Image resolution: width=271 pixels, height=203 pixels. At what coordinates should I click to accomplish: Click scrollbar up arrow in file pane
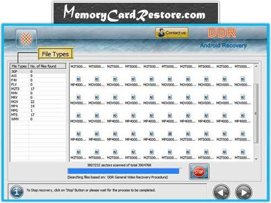256,66
